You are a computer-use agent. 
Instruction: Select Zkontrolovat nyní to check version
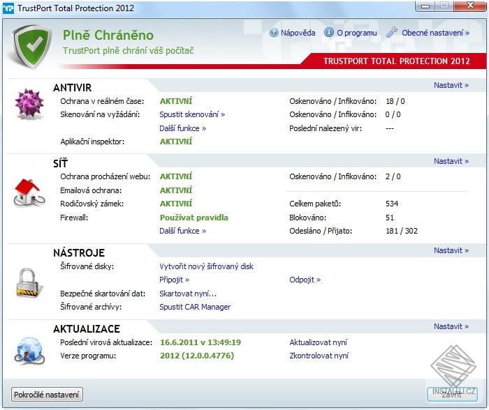click(x=319, y=356)
